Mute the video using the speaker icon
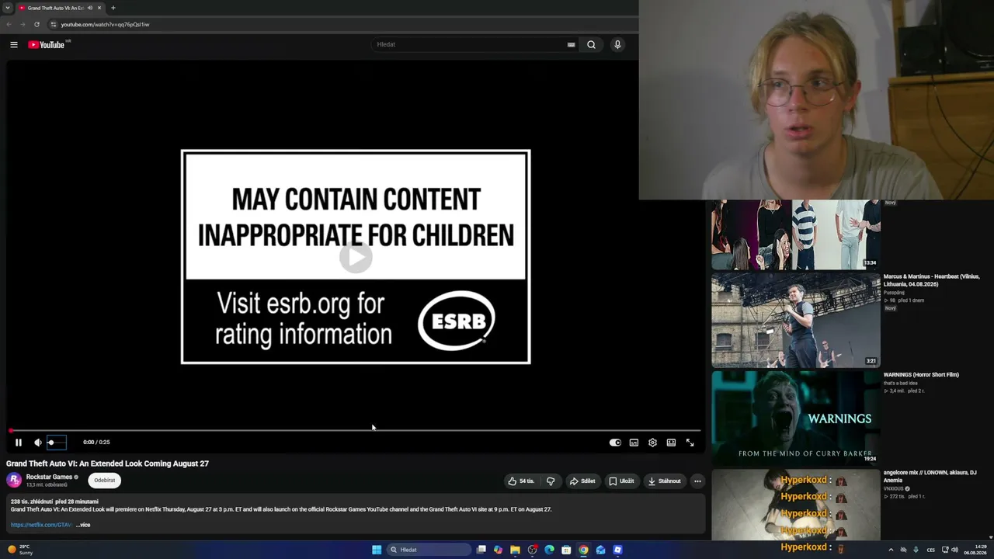The width and height of the screenshot is (994, 559). pyautogui.click(x=37, y=443)
